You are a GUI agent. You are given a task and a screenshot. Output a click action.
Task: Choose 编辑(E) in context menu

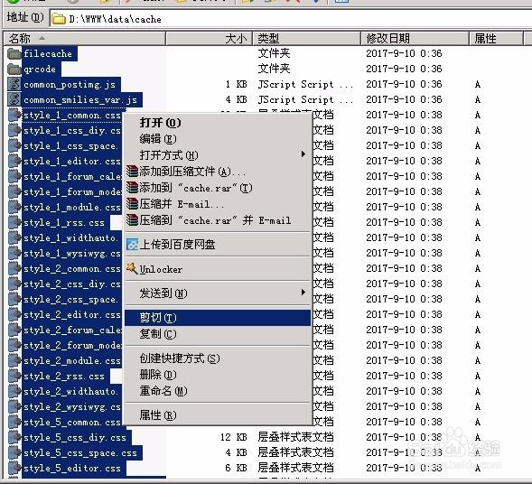point(218,139)
